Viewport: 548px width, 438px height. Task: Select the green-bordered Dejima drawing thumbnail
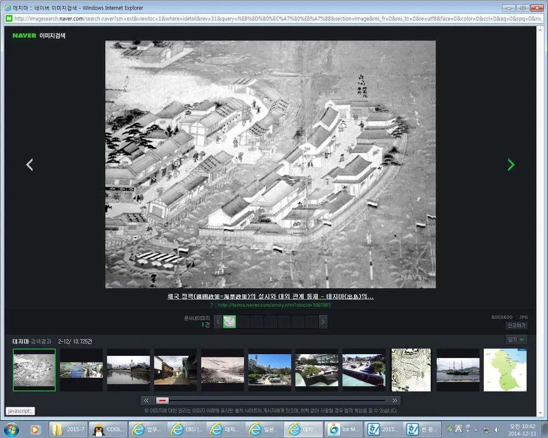click(34, 370)
